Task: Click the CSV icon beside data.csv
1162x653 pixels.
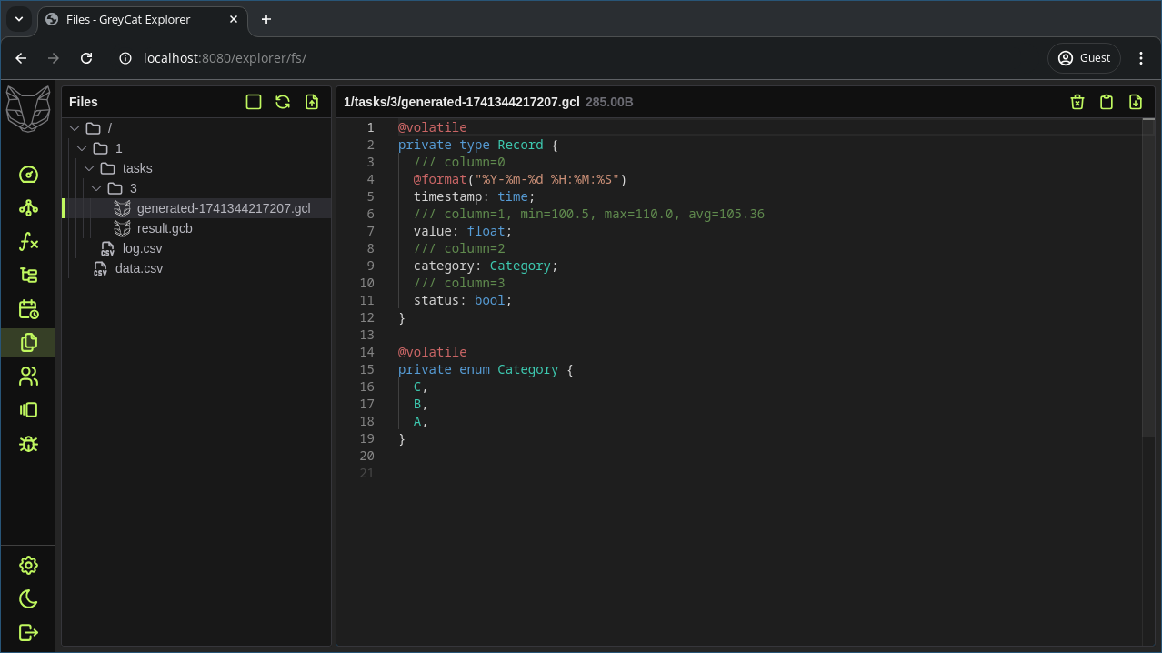Action: click(x=100, y=268)
